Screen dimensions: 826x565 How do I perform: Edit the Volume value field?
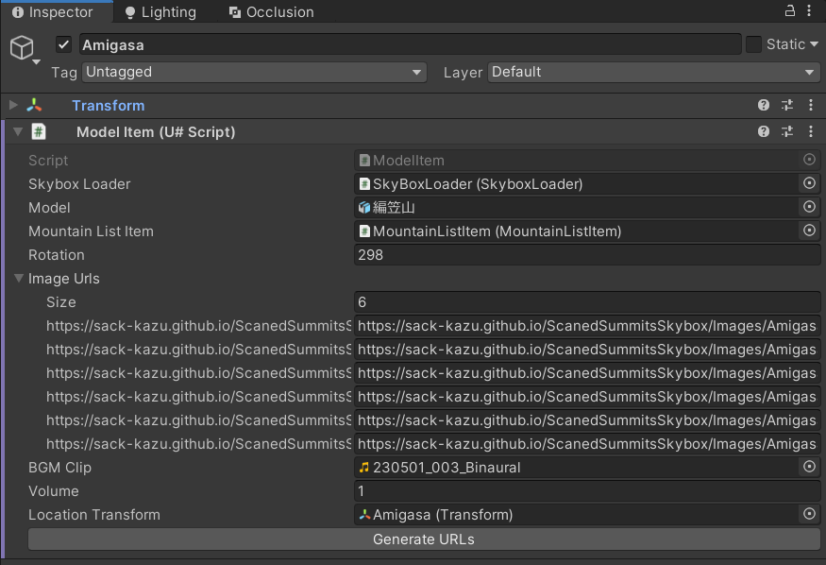587,491
